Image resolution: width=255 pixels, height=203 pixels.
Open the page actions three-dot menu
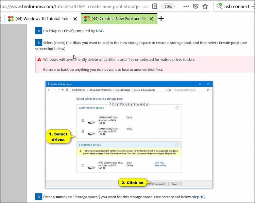pos(186,6)
